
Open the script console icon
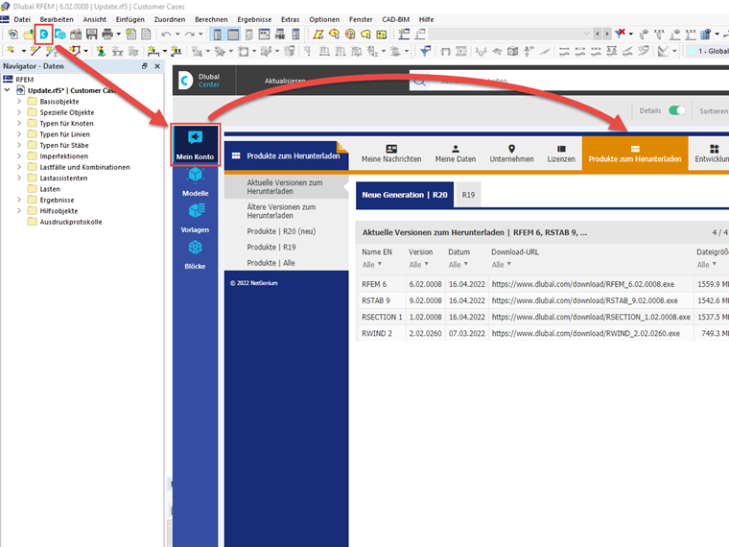[264, 34]
